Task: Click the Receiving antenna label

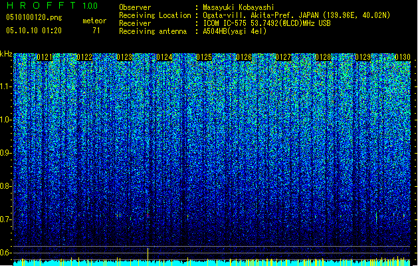Action: (153, 31)
